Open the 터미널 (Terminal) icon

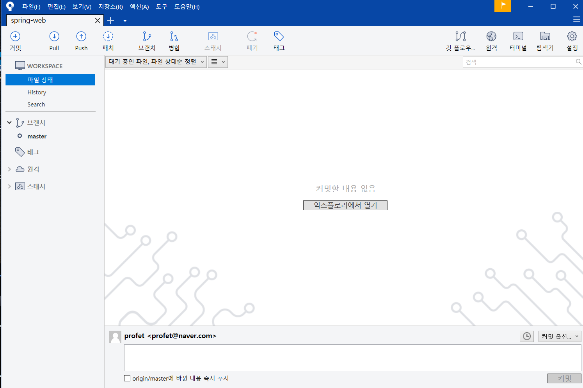click(518, 37)
